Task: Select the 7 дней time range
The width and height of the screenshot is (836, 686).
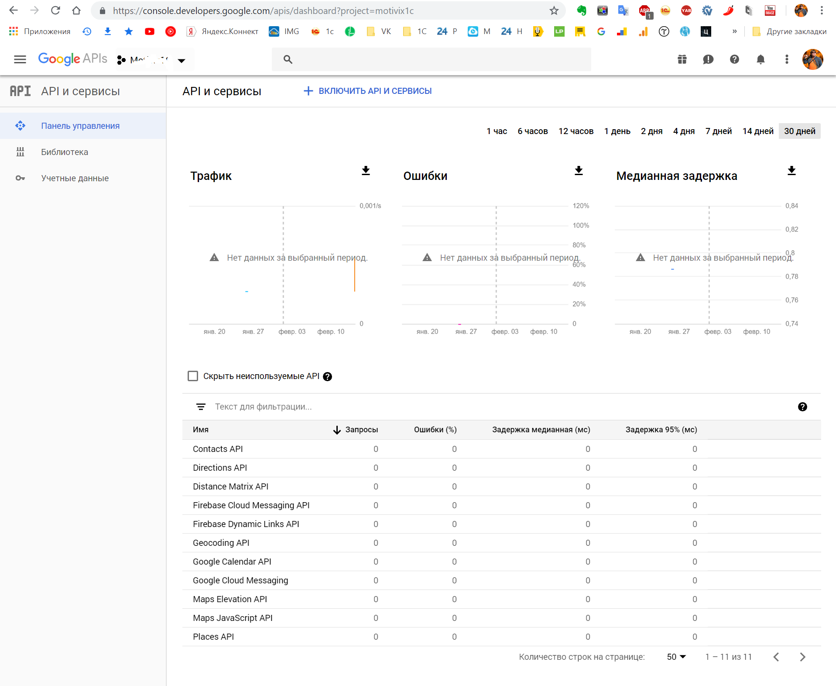Action: pyautogui.click(x=719, y=131)
